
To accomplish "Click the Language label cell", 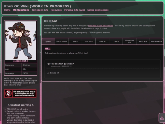I will tap(13, 73).
